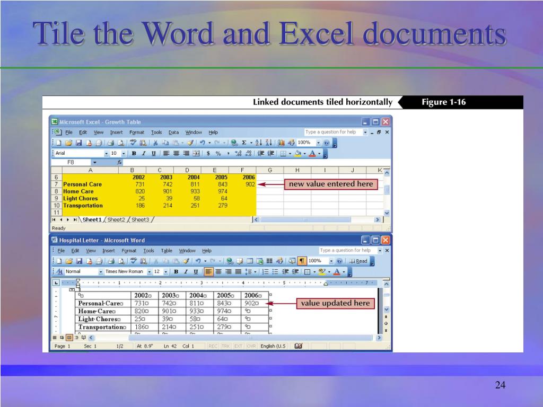Click Sort Ascending icon in Excel
Screen dimensions: 543x407
pos(258,143)
